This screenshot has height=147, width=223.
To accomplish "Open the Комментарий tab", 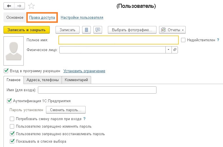I will click(x=76, y=80).
